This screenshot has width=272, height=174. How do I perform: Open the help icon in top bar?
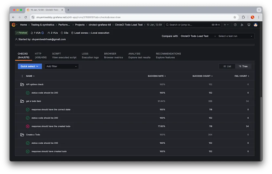pyautogui.click(x=235, y=25)
